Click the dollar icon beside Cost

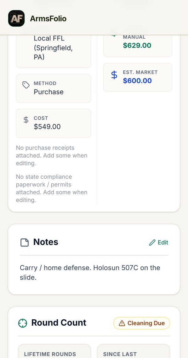[26, 120]
